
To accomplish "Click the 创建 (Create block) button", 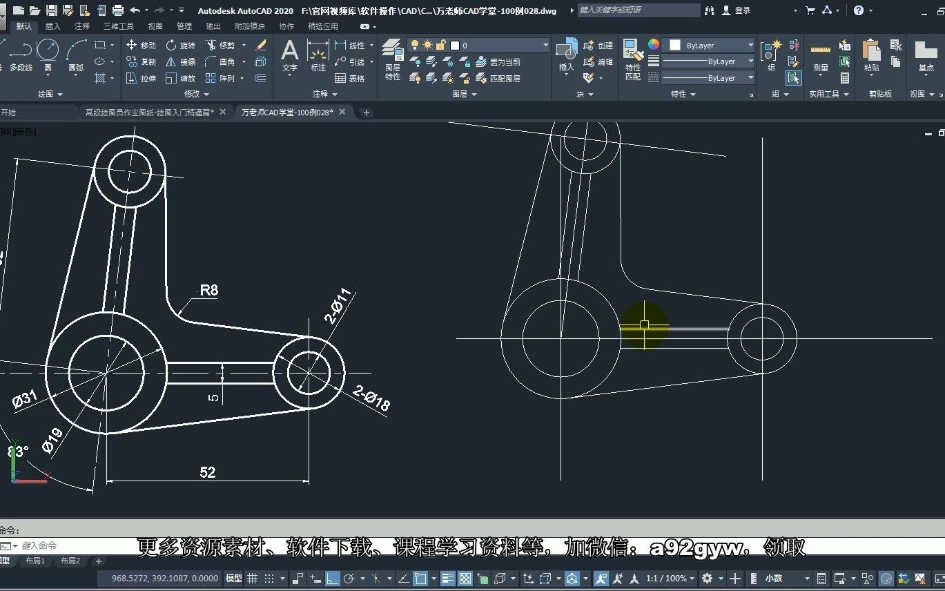I will [x=598, y=45].
